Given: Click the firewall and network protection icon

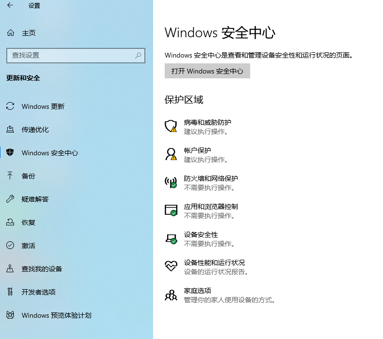Looking at the screenshot, I should [171, 182].
